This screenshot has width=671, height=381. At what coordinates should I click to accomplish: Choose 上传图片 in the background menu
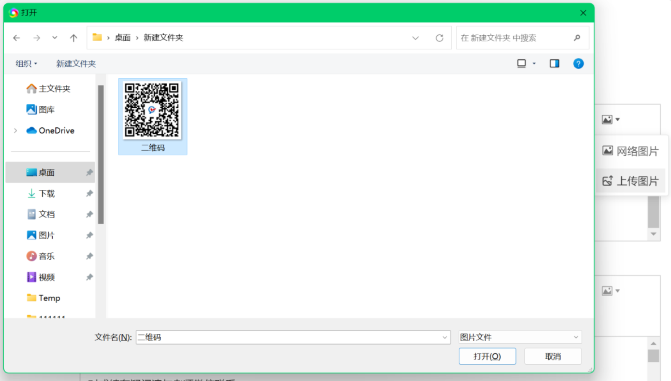(631, 181)
